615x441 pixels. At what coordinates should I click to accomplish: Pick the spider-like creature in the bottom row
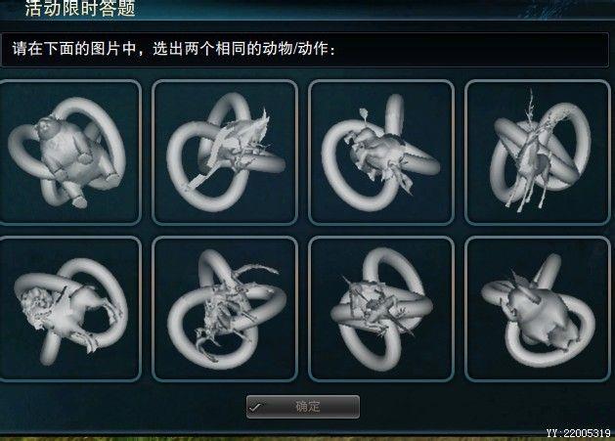[381, 308]
